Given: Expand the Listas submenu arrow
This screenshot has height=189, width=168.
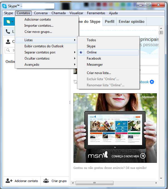Looking at the screenshot, I should pyautogui.click(x=75, y=40).
